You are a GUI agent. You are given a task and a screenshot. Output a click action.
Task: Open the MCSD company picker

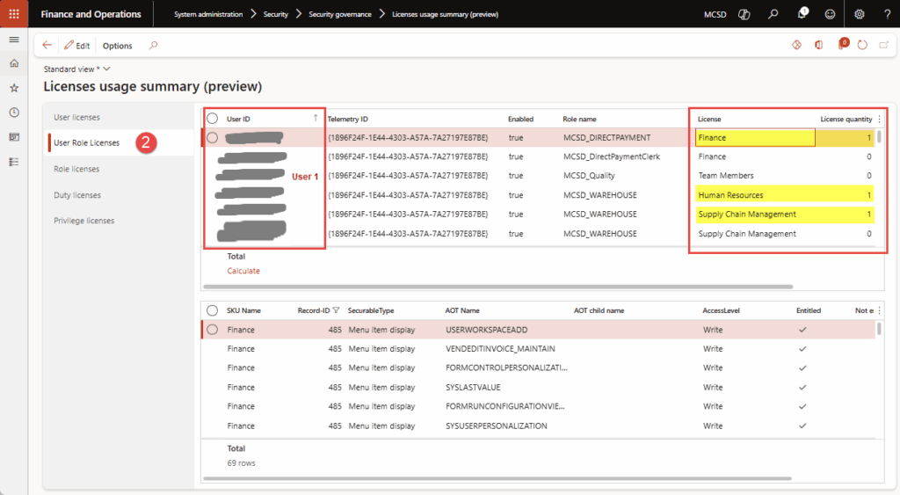click(715, 14)
